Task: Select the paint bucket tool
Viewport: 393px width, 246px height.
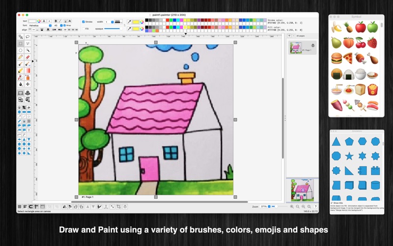Action: 21,77
